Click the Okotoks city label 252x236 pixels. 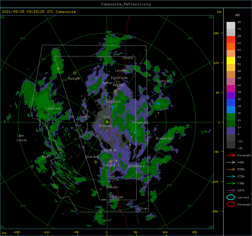coord(112,187)
